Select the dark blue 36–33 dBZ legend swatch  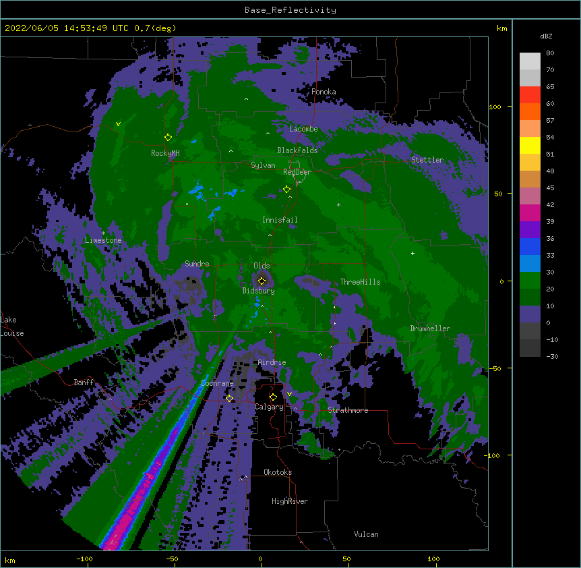(x=530, y=246)
